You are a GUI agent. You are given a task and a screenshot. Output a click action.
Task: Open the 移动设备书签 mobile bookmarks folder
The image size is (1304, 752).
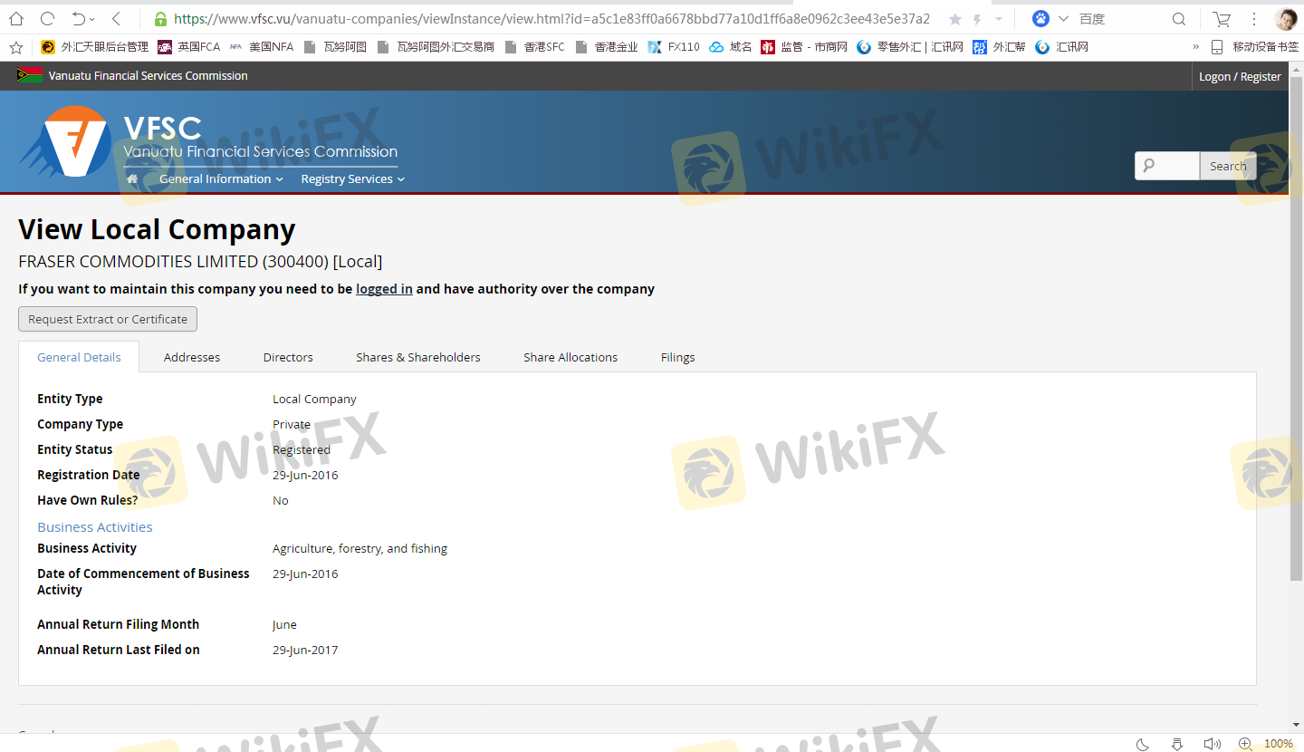[x=1254, y=47]
